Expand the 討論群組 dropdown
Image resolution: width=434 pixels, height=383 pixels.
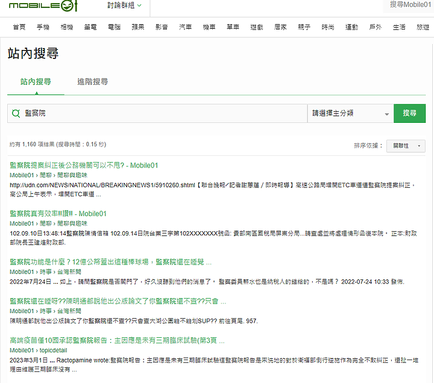[124, 5]
